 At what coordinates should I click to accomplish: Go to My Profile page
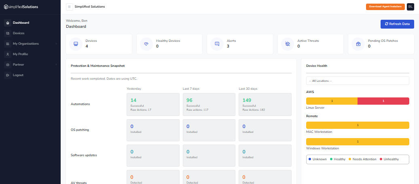(x=20, y=54)
